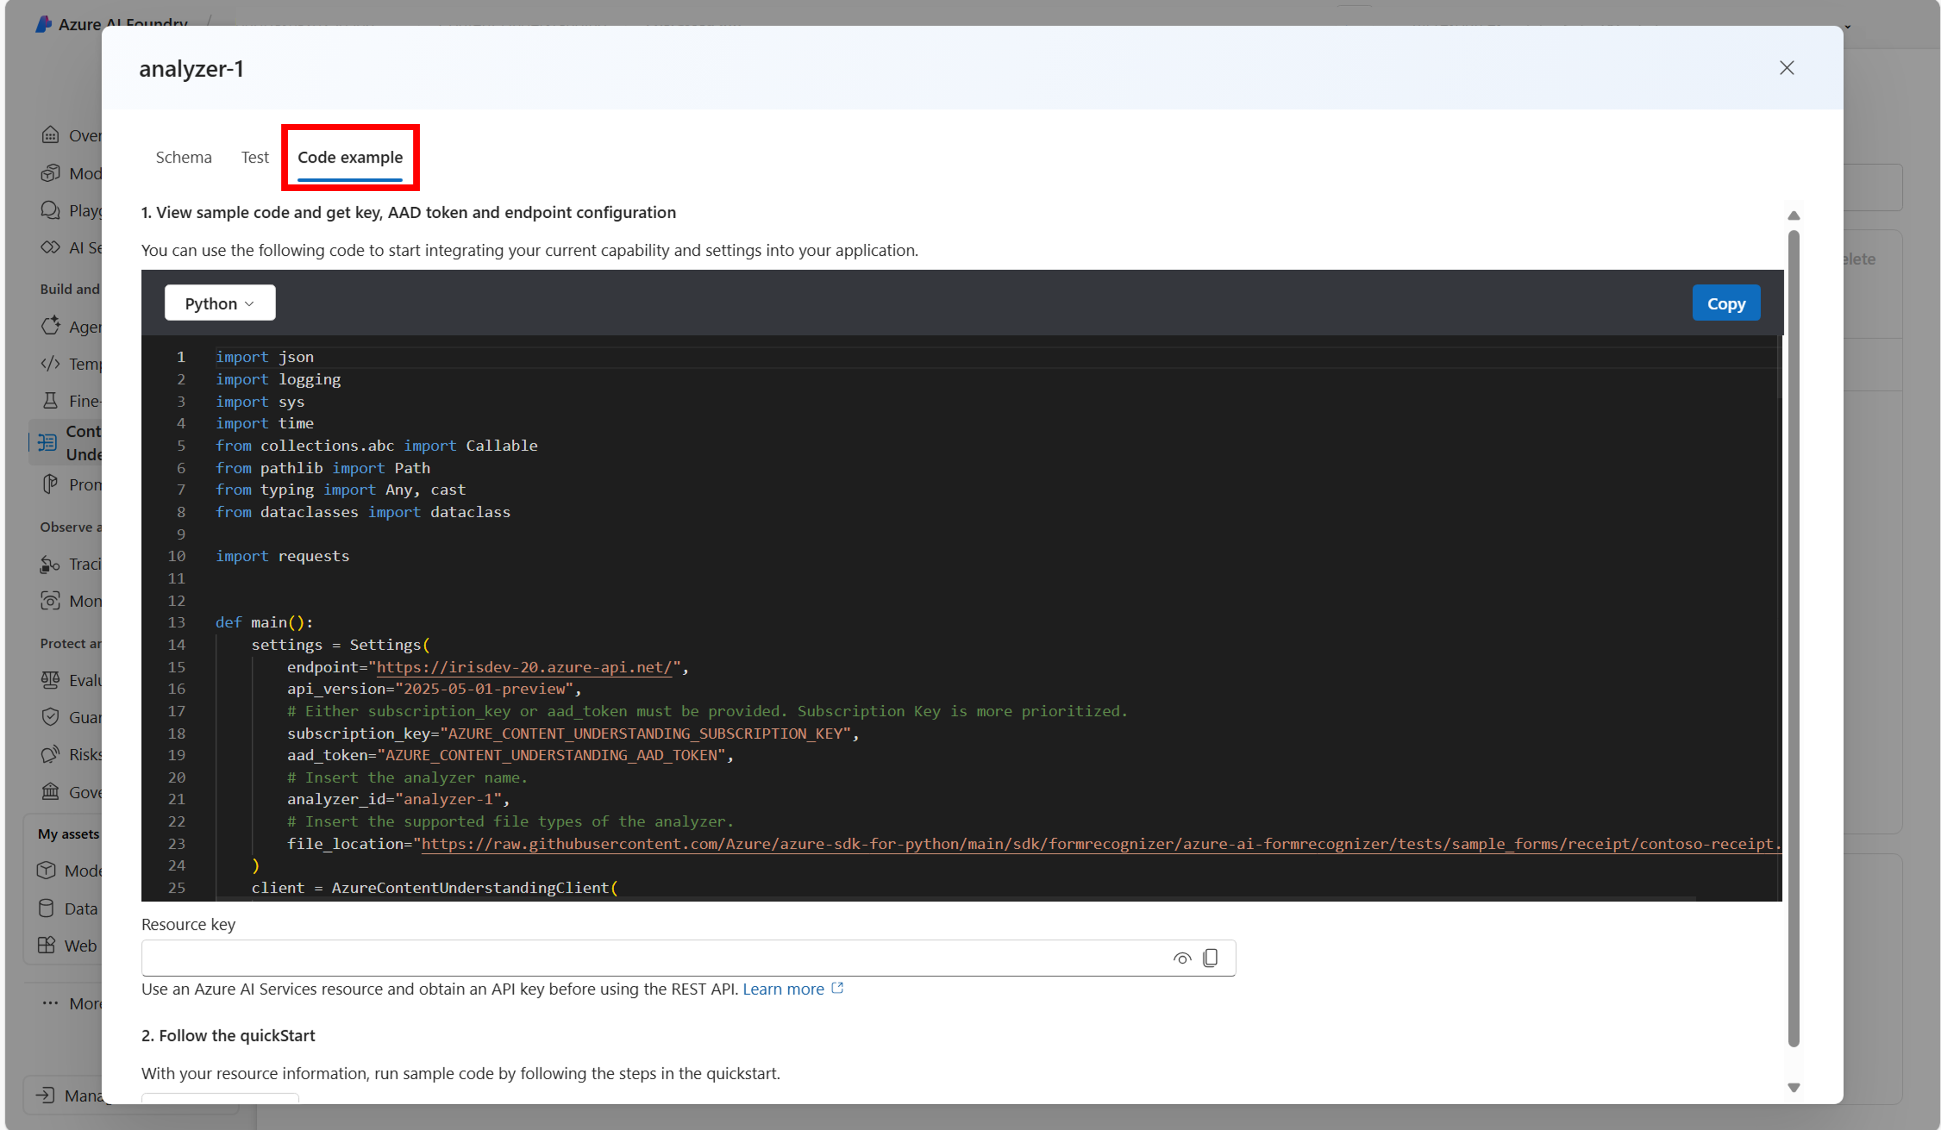1941x1130 pixels.
Task: Open the Agents sidebar icon
Action: [x=50, y=326]
